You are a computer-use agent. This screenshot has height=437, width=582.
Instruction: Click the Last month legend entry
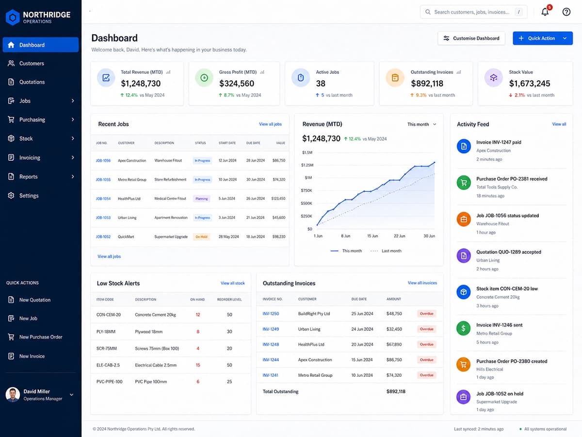pos(386,251)
